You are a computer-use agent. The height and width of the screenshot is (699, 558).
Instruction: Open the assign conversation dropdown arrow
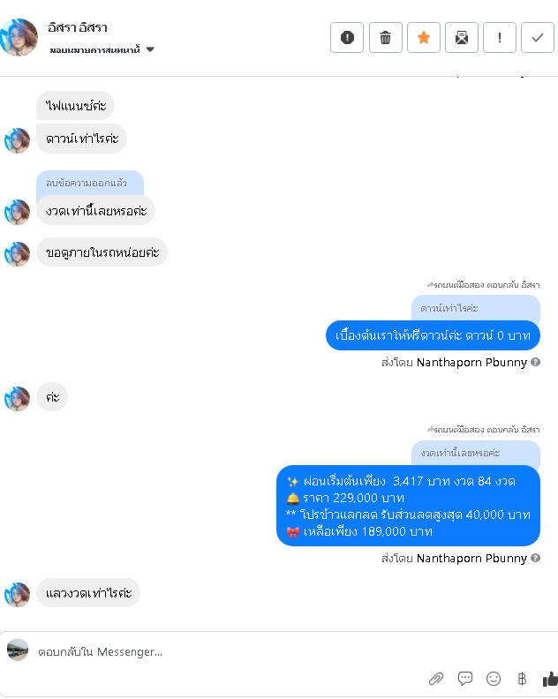150,49
